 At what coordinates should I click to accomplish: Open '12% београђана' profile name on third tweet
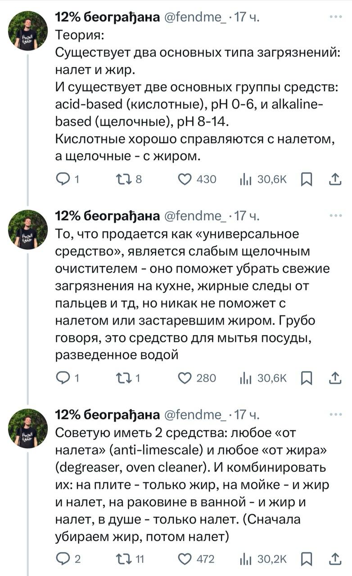pyautogui.click(x=107, y=414)
